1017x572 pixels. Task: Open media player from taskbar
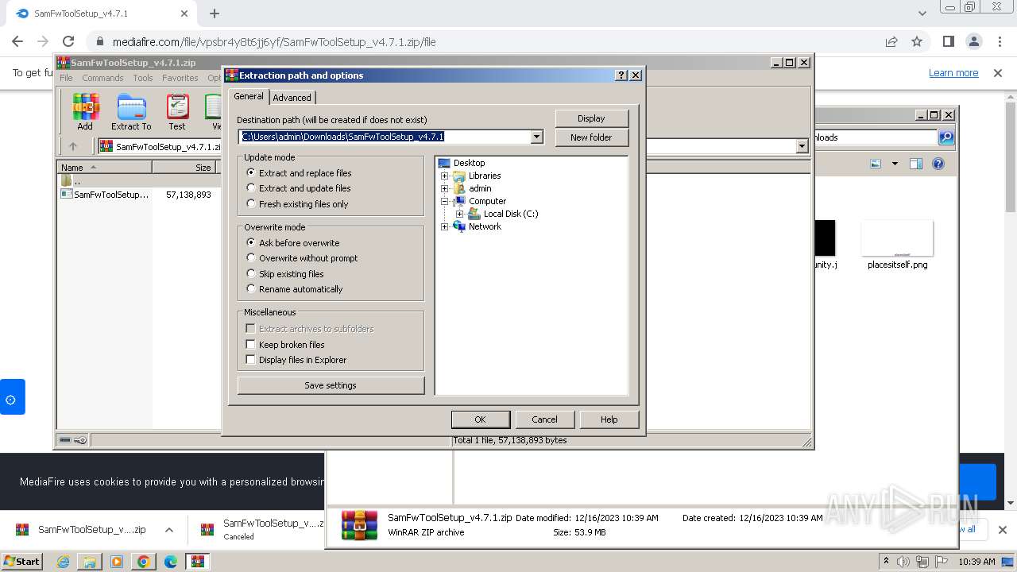[x=117, y=562]
